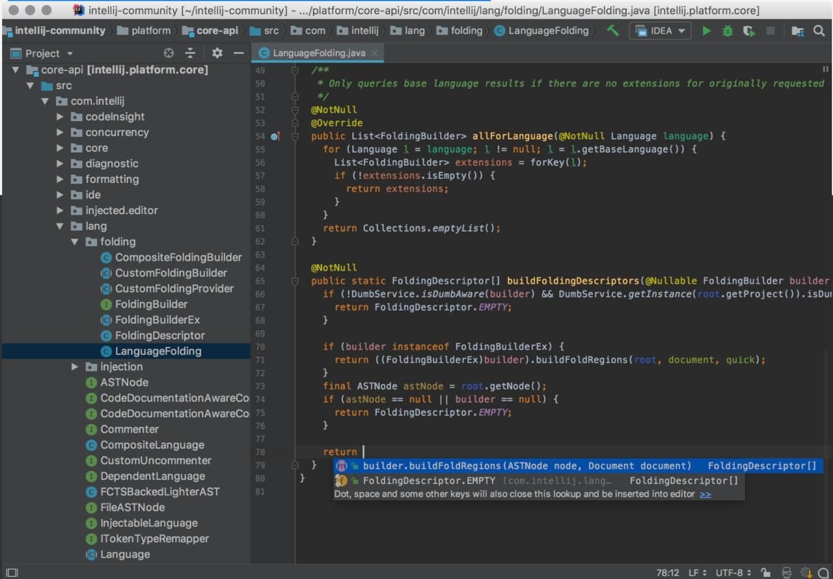The height and width of the screenshot is (579, 833).
Task: Collapse all nodes in the Project panel
Action: [x=190, y=53]
